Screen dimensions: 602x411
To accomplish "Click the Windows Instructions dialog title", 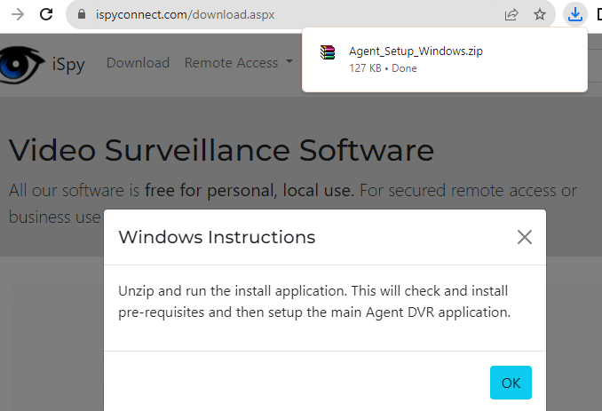I will 217,237.
